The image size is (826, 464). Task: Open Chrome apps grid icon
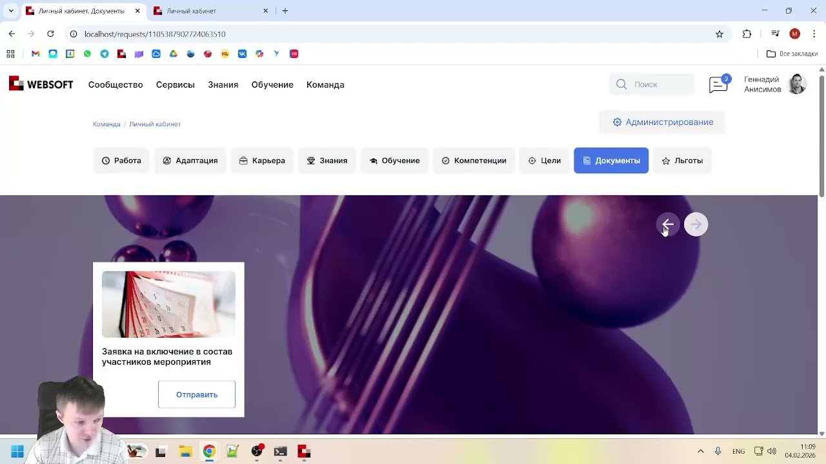pos(10,53)
